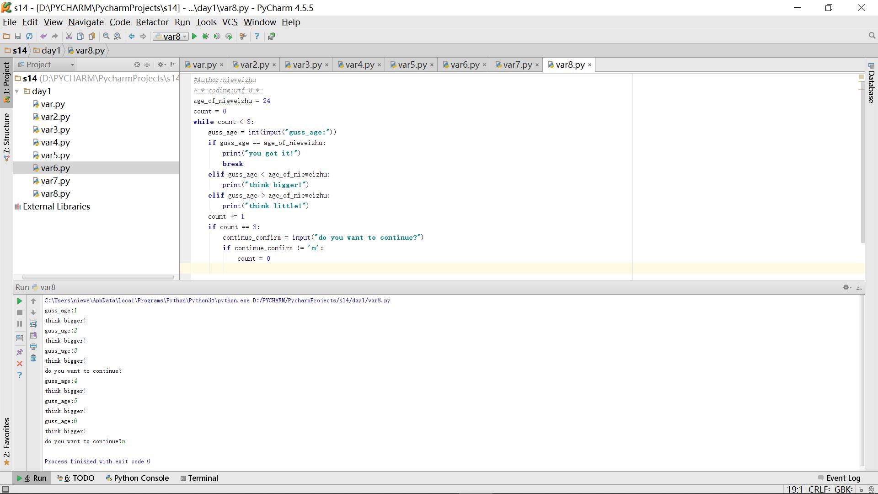Image resolution: width=878 pixels, height=494 pixels.
Task: Collapse the day1 folder arrow
Action: pyautogui.click(x=17, y=91)
